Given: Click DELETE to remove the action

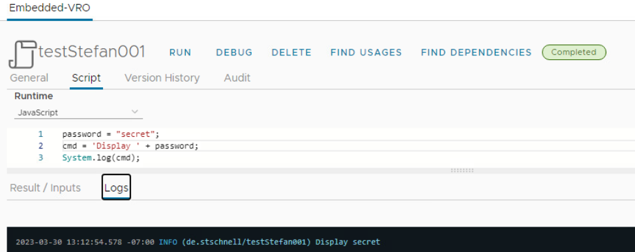Looking at the screenshot, I should [x=291, y=53].
